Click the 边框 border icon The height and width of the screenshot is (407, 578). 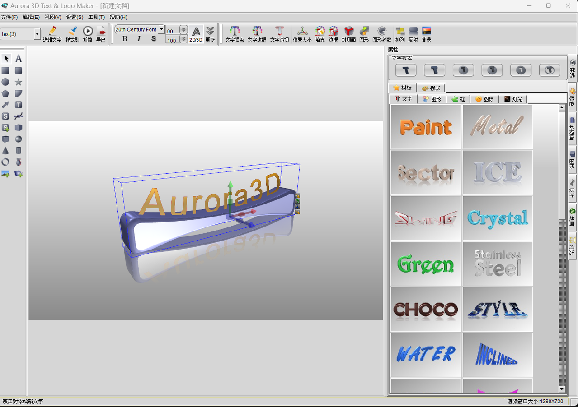point(334,34)
